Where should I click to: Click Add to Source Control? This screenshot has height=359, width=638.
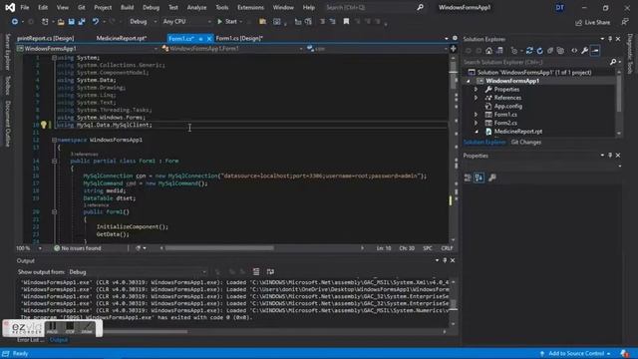(575, 353)
